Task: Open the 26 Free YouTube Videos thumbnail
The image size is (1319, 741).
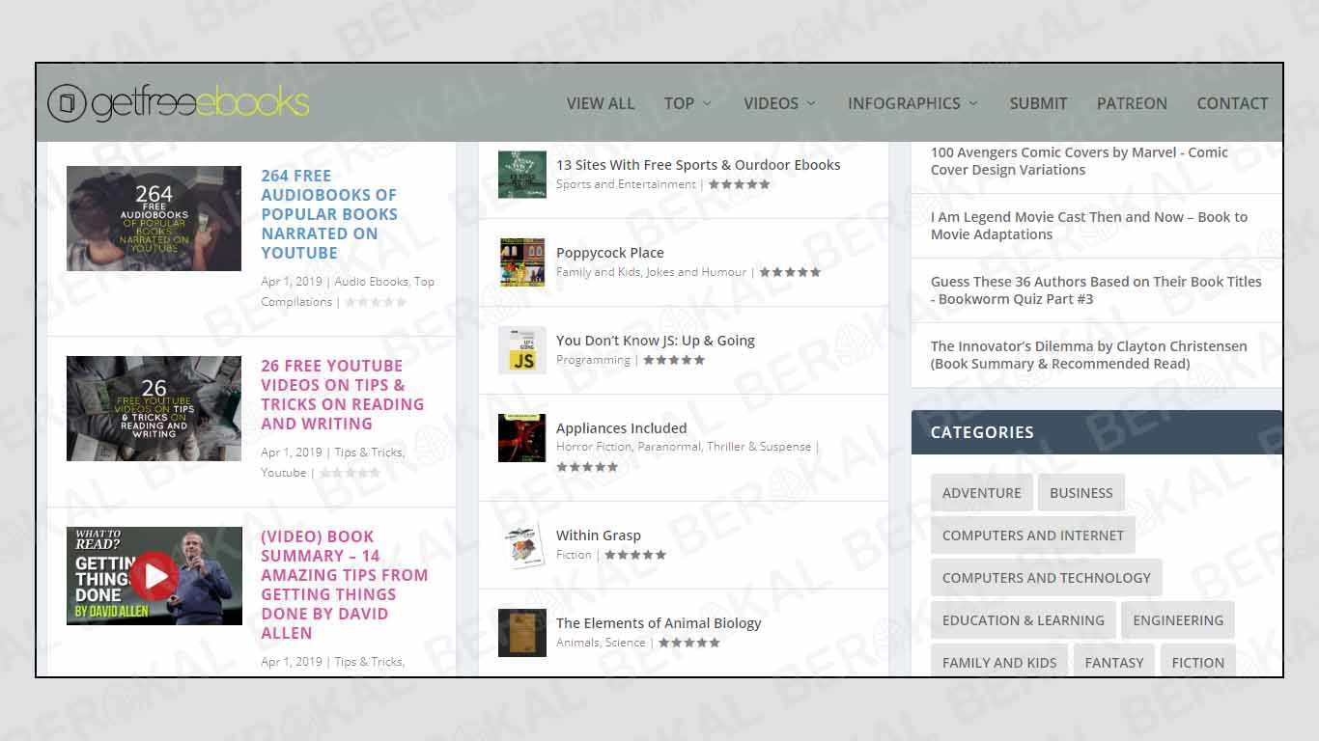Action: (x=154, y=408)
